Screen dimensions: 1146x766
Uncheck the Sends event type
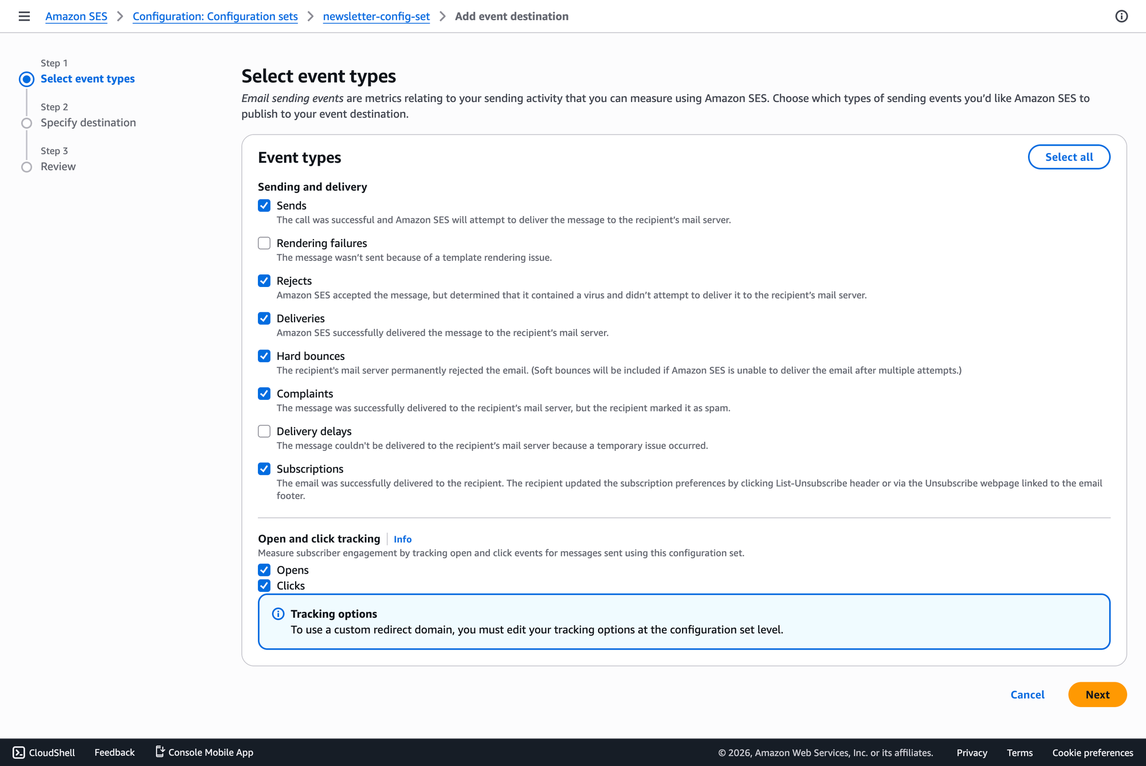click(264, 206)
